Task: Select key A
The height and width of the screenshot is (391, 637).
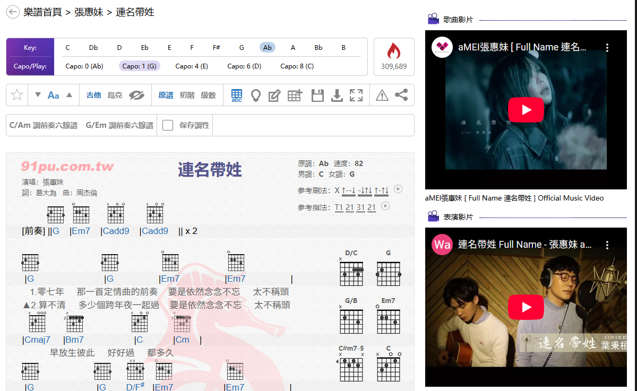Action: tap(293, 48)
